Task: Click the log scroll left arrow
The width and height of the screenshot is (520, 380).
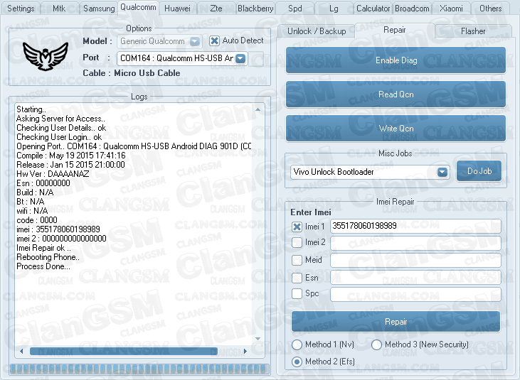Action: 21,351
